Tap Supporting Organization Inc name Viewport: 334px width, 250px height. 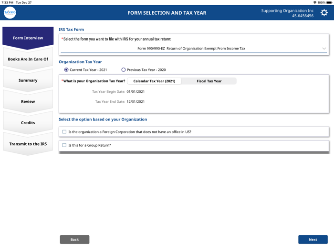(x=287, y=10)
